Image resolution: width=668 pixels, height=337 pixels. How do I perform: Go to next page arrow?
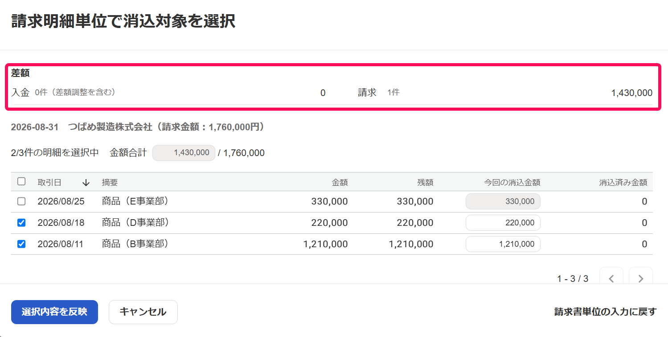pyautogui.click(x=641, y=278)
